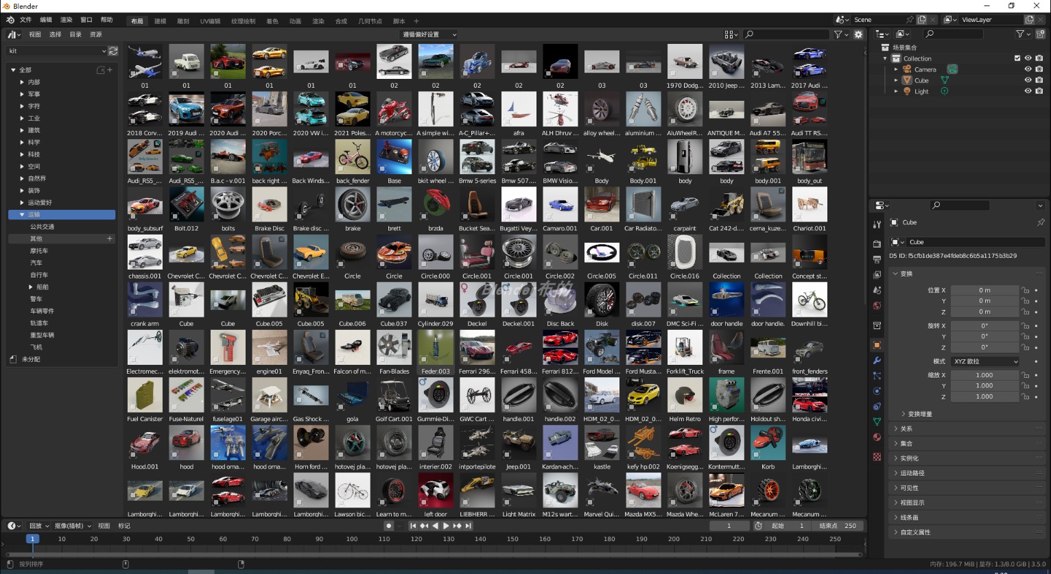1051x574 pixels.
Task: Click the asset browser search field
Action: tap(786, 34)
